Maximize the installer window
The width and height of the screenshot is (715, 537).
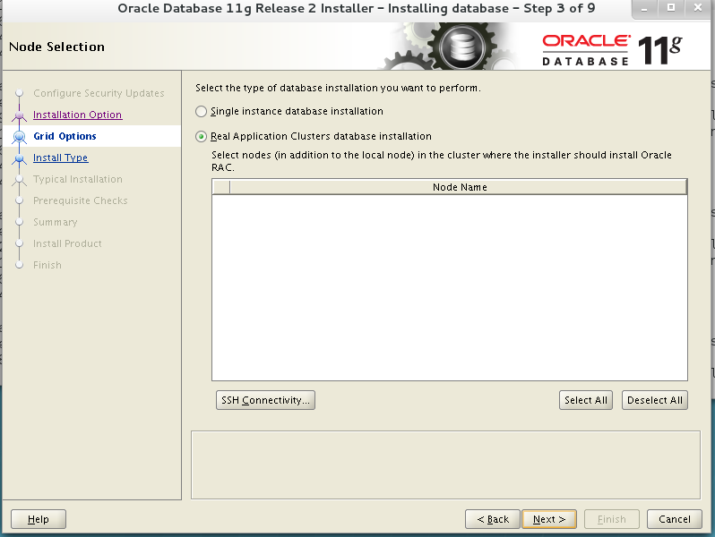671,8
